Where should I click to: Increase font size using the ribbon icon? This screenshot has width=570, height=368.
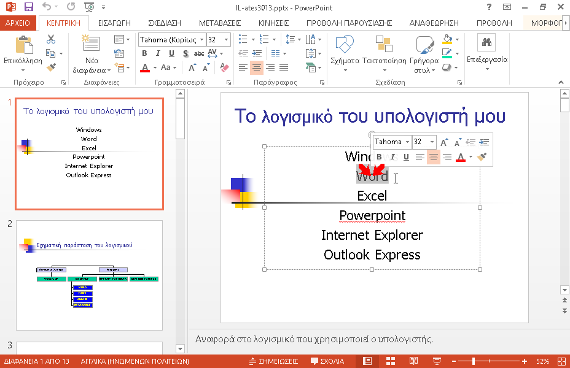[x=192, y=67]
